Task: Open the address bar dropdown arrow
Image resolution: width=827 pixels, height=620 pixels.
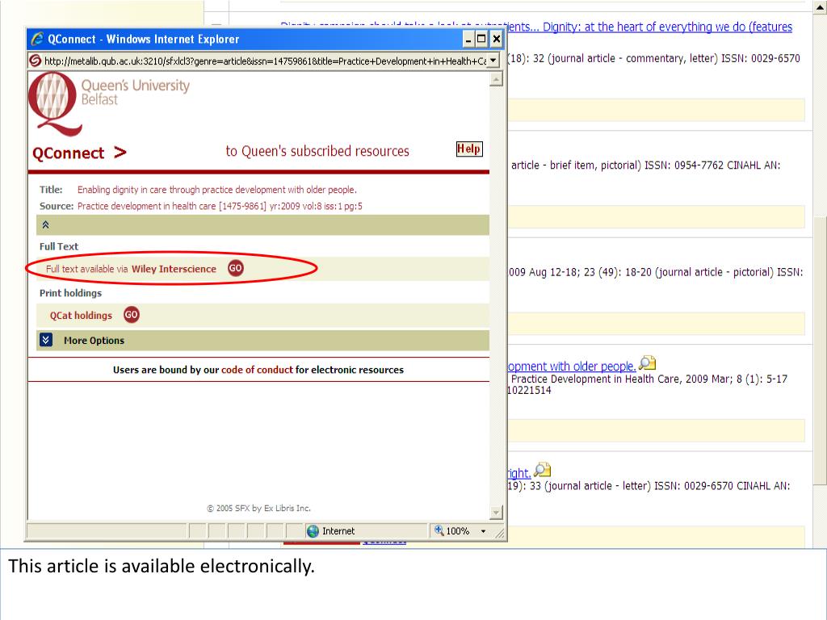Action: click(x=493, y=60)
